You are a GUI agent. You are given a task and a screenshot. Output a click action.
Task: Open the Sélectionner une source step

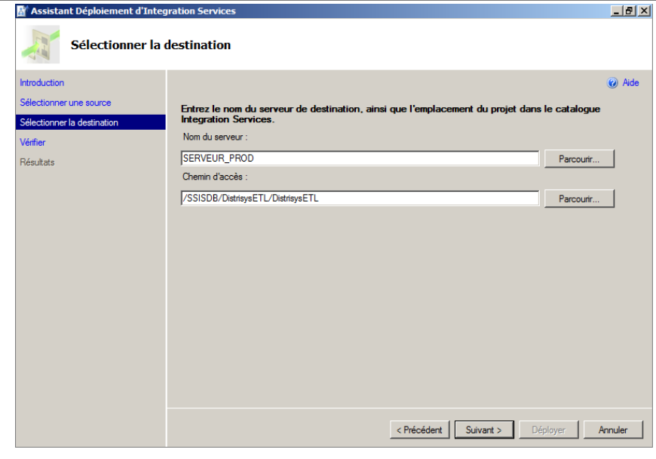pos(66,103)
